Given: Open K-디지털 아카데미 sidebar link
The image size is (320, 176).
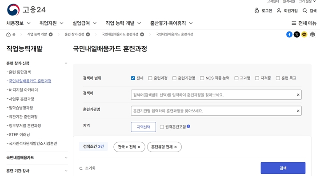Looking at the screenshot, I should pos(23,90).
